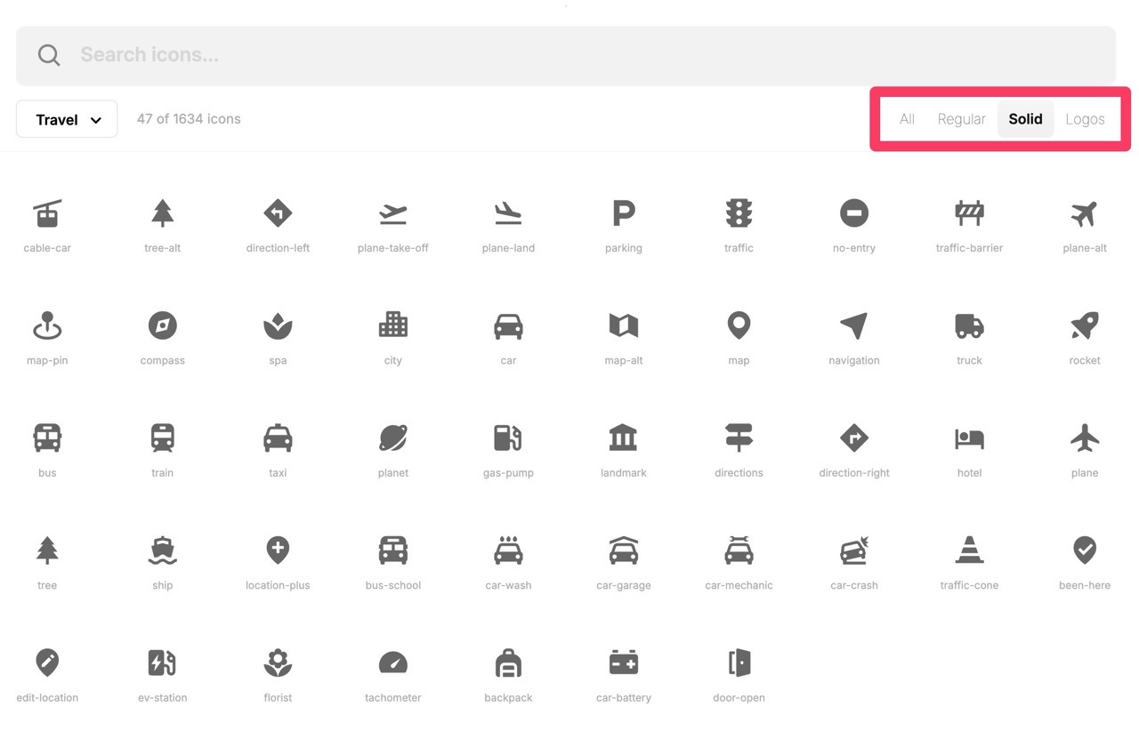This screenshot has height=731, width=1139.
Task: Select the plane-take-off icon
Action: pos(392,213)
